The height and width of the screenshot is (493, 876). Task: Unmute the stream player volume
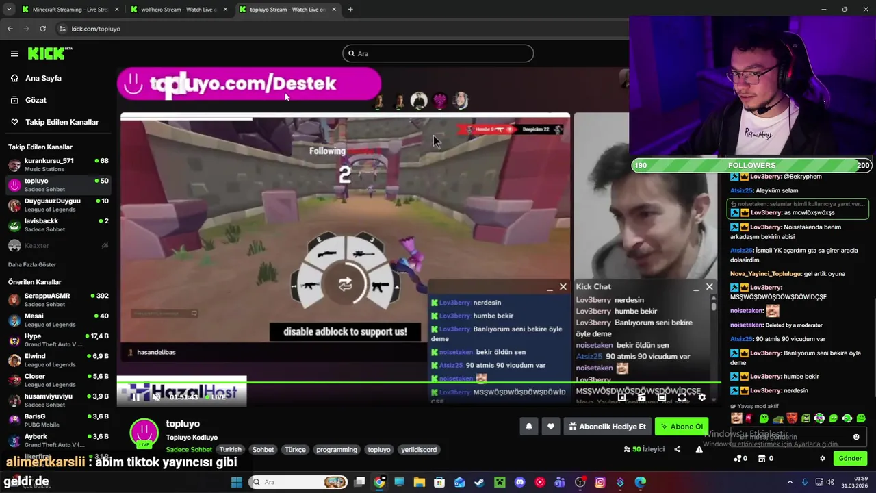pos(156,396)
